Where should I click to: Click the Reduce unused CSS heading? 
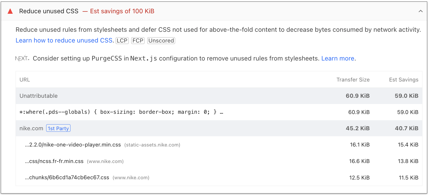[x=49, y=11]
